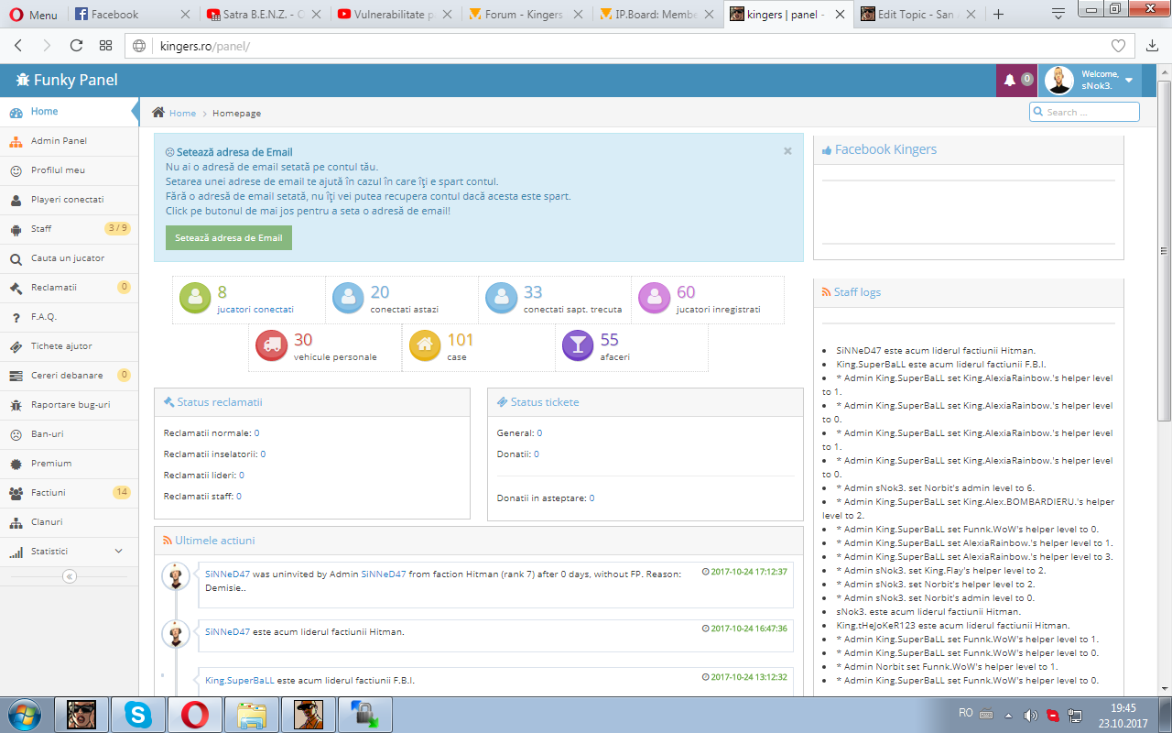Image resolution: width=1172 pixels, height=733 pixels.
Task: Click the Raportare bug-uri bug icon
Action: click(x=16, y=405)
